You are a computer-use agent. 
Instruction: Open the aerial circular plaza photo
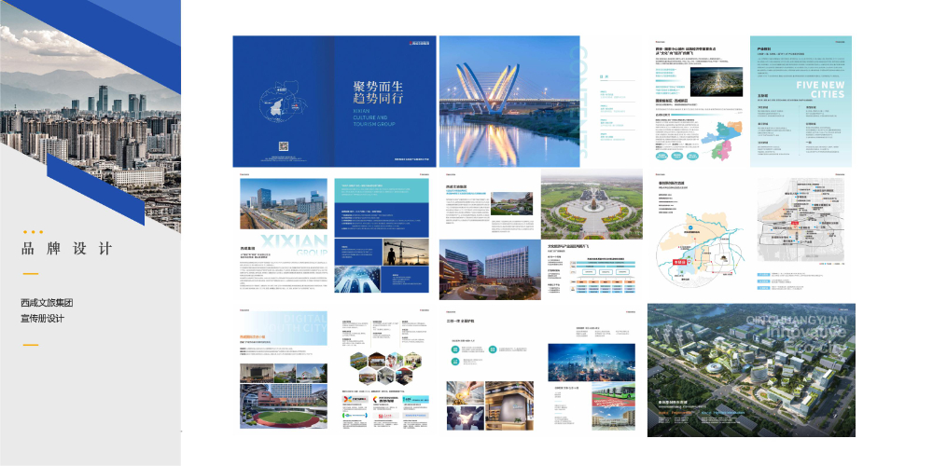pos(592,204)
